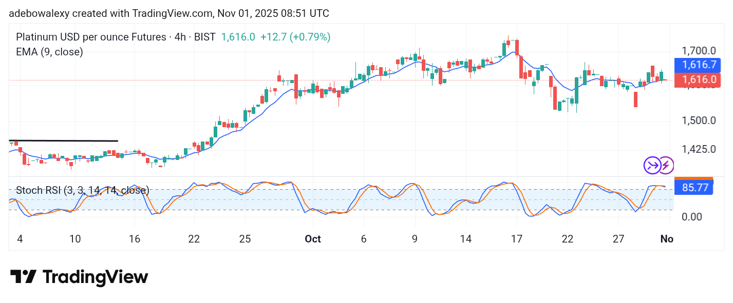Screen dimensions: 733x303
Task: Select Oct on the time axis
Action: (313, 239)
